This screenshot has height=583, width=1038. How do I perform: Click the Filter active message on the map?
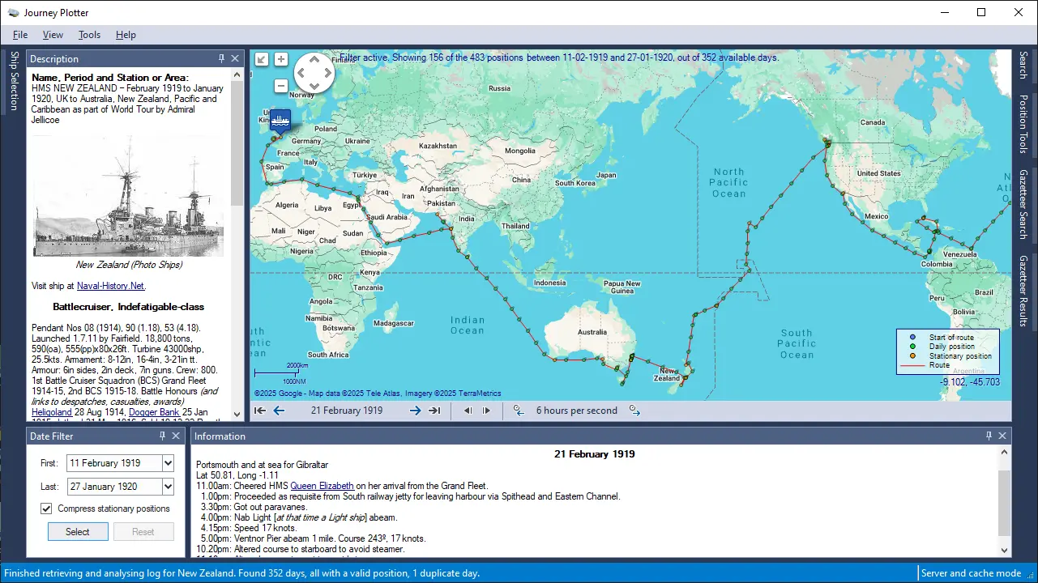(559, 57)
